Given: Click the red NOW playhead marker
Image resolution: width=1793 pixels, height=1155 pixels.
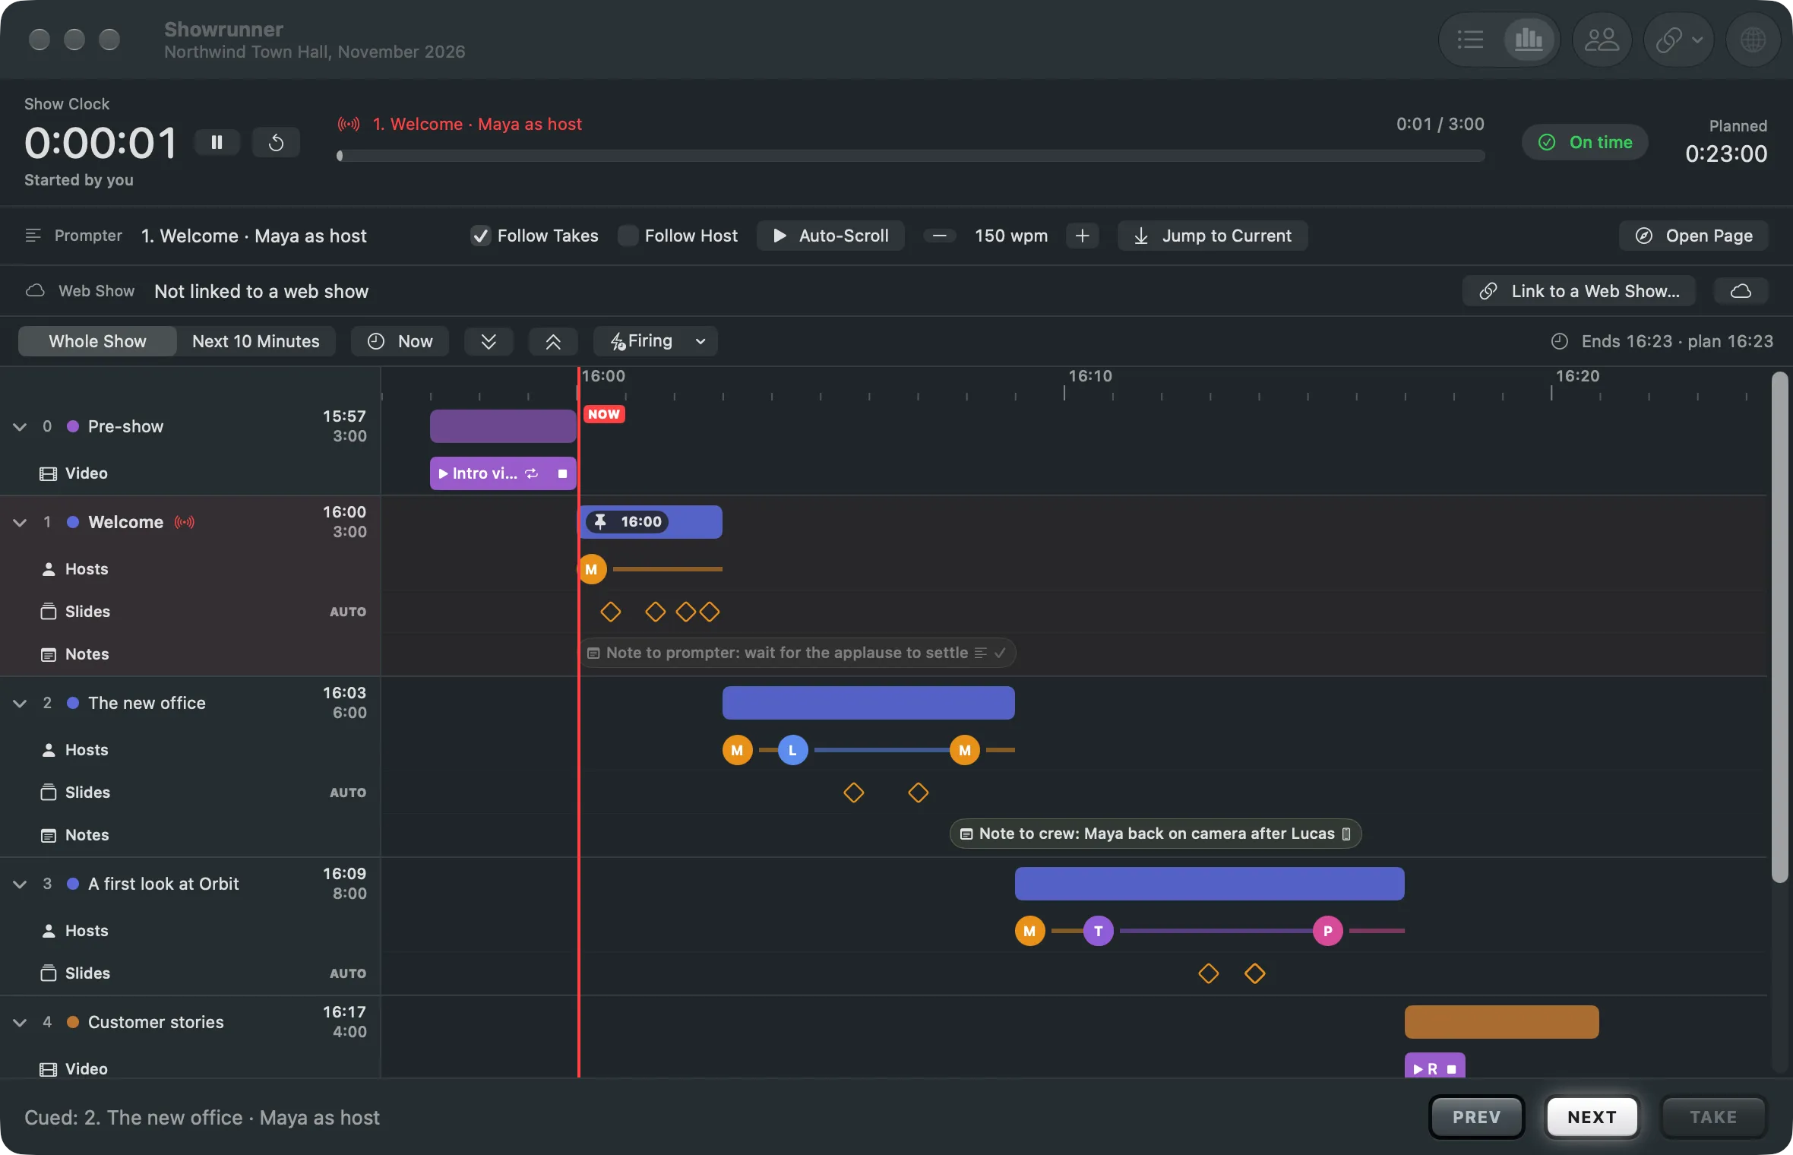Looking at the screenshot, I should [x=604, y=414].
